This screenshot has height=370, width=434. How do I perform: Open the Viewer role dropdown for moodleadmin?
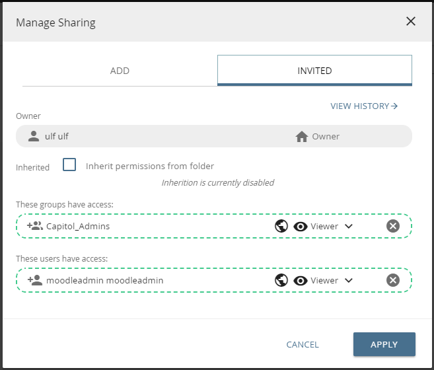click(349, 280)
